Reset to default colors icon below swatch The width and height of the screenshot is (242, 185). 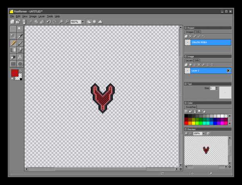click(x=13, y=79)
